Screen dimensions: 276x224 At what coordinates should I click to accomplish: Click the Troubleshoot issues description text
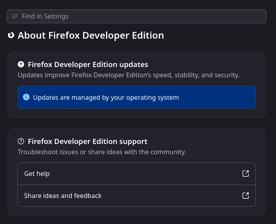click(102, 152)
